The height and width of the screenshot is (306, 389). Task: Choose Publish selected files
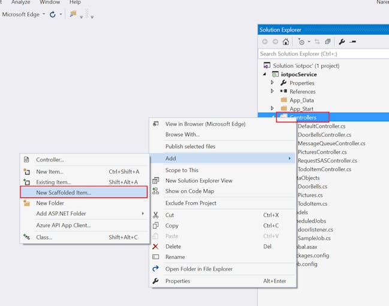coord(222,146)
